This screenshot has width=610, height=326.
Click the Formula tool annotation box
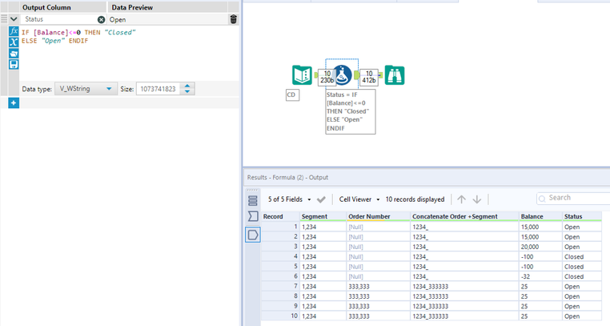coord(351,111)
